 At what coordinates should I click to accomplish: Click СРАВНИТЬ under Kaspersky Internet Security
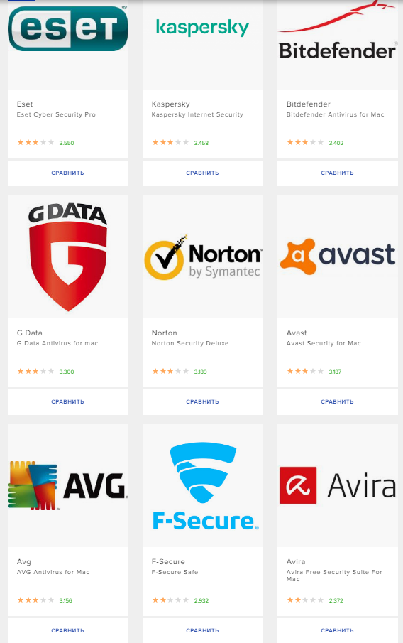click(x=203, y=173)
